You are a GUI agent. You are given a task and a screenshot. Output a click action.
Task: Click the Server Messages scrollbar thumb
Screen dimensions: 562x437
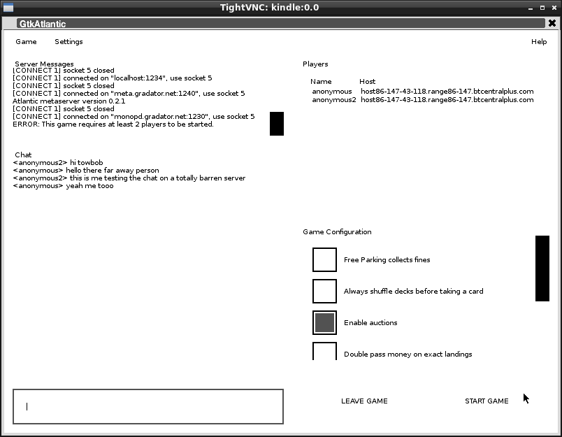277,124
